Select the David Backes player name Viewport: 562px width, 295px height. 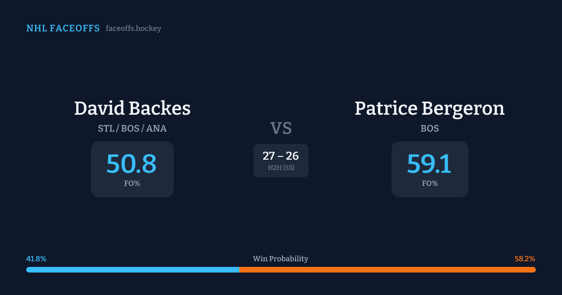pyautogui.click(x=132, y=109)
